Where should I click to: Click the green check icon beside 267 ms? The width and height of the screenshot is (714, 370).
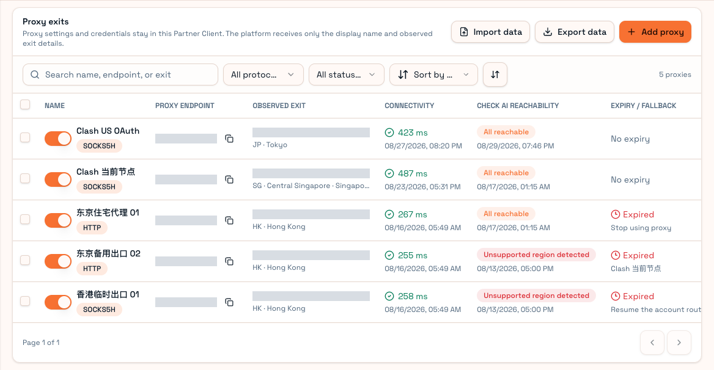tap(389, 214)
